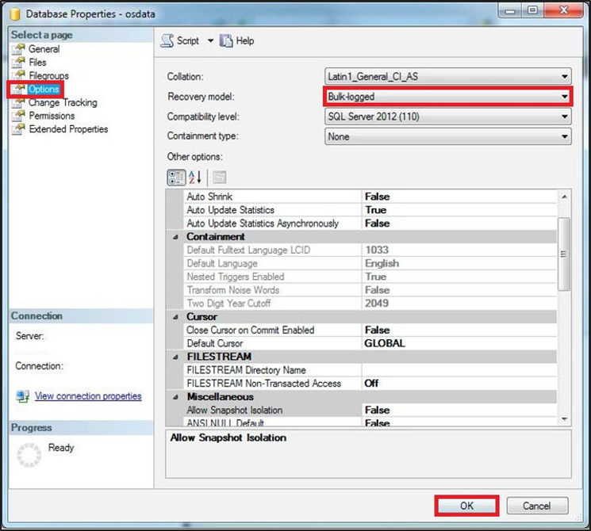Open View connection properties link
This screenshot has width=591, height=531.
coord(88,396)
